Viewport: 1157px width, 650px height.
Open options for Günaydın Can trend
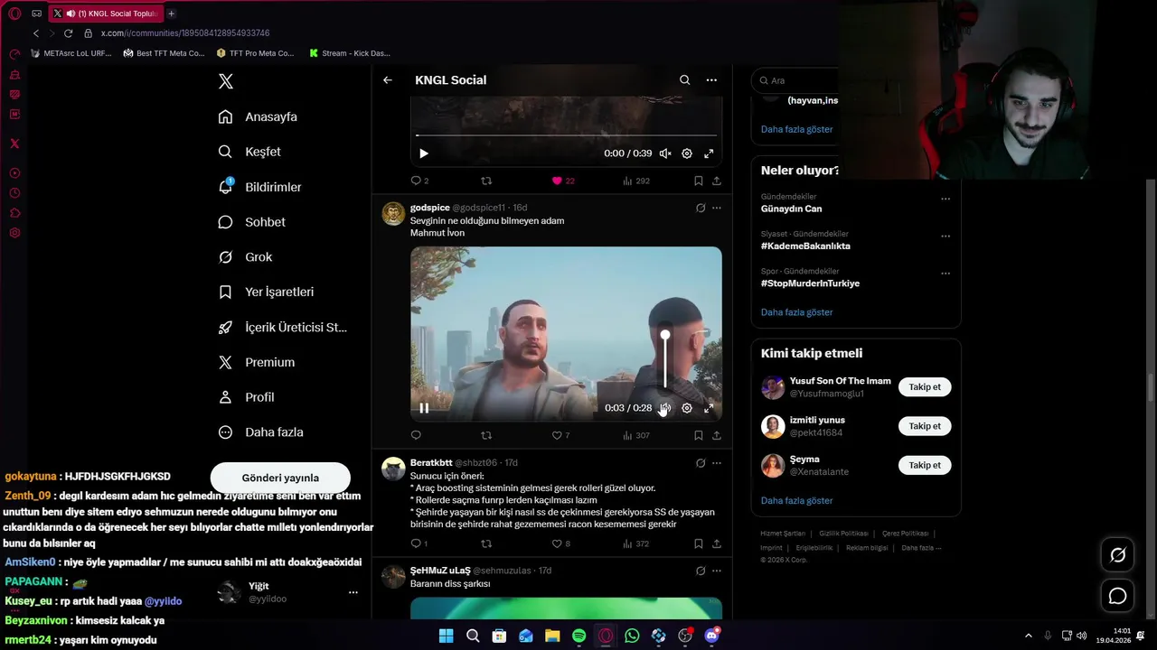[945, 199]
